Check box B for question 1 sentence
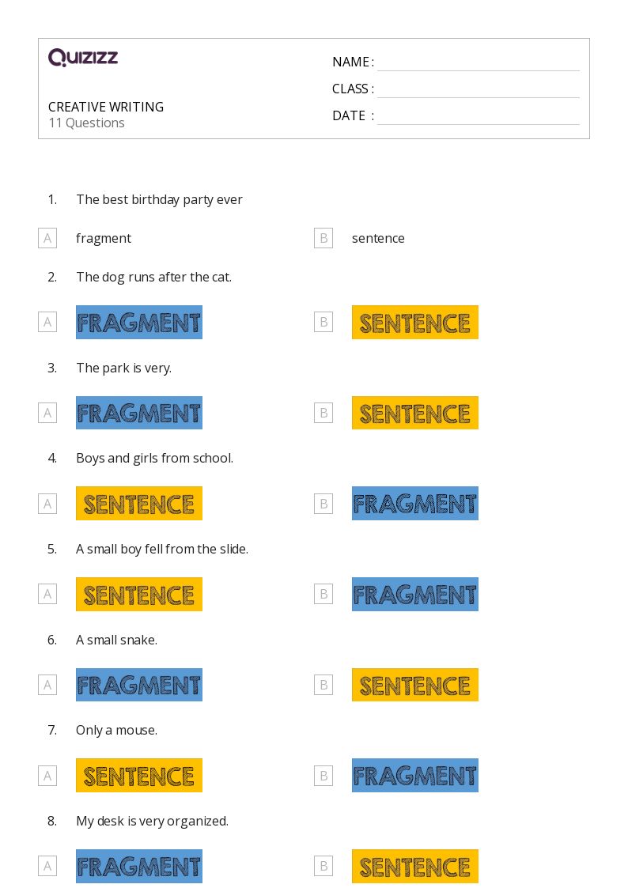The image size is (628, 888). [x=323, y=239]
